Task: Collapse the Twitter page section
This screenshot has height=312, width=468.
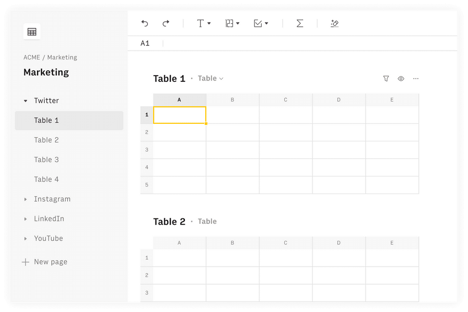Action: tap(26, 101)
